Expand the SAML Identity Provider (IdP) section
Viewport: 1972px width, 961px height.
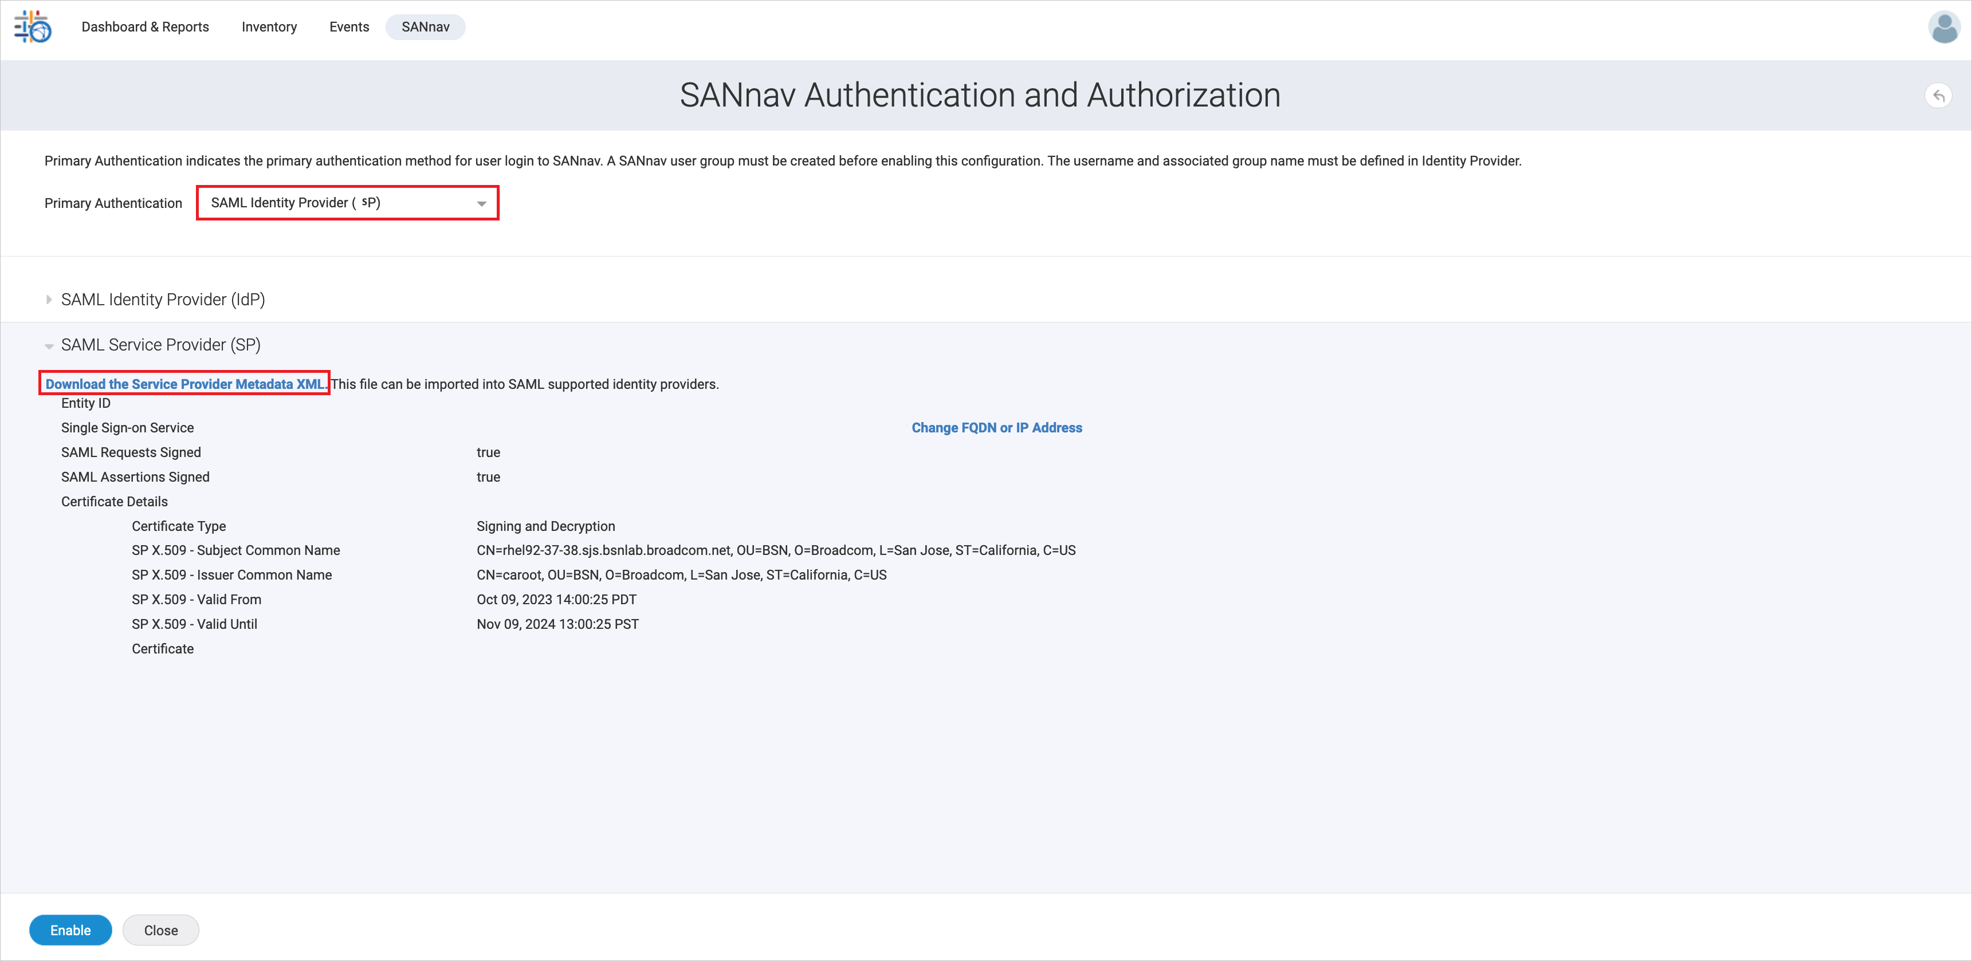49,300
